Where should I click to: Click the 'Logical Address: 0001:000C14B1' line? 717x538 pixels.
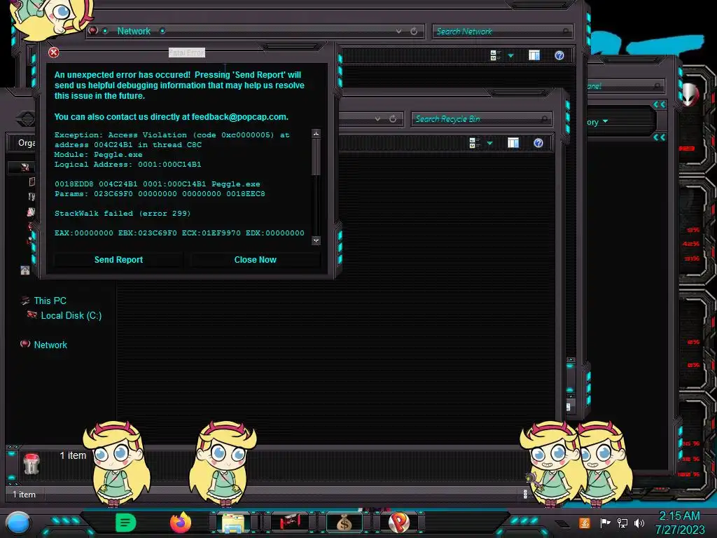127,164
